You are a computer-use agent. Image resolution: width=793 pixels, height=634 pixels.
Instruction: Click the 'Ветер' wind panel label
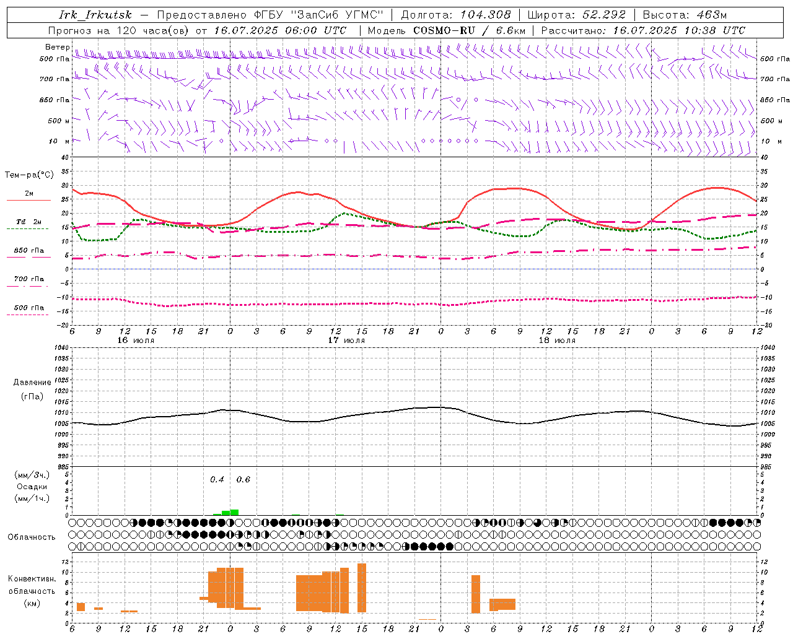(57, 47)
